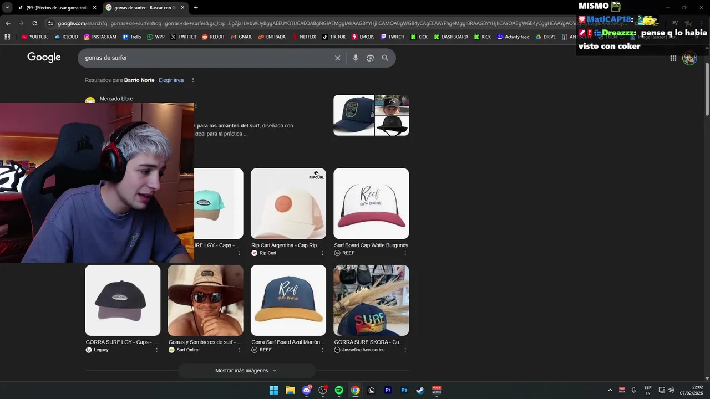Expand Mostrar más imágenes
This screenshot has width=710, height=399.
[x=246, y=370]
